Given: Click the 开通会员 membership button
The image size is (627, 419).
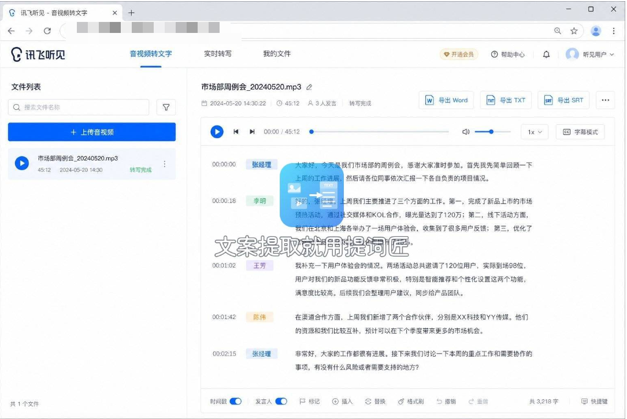Looking at the screenshot, I should 459,54.
